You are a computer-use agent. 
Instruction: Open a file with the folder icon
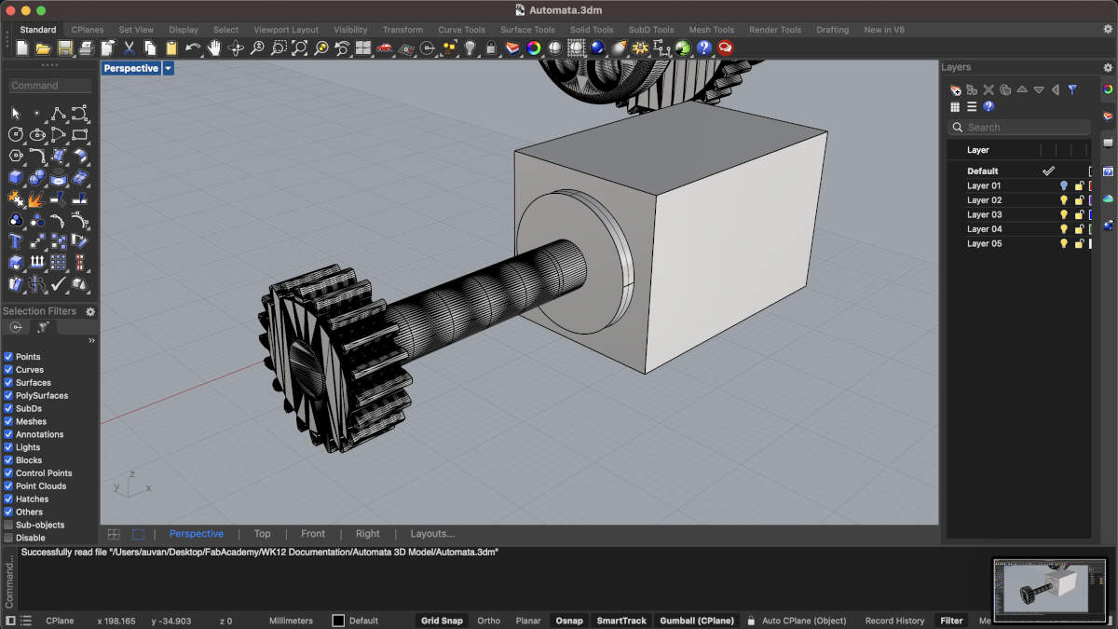point(43,48)
